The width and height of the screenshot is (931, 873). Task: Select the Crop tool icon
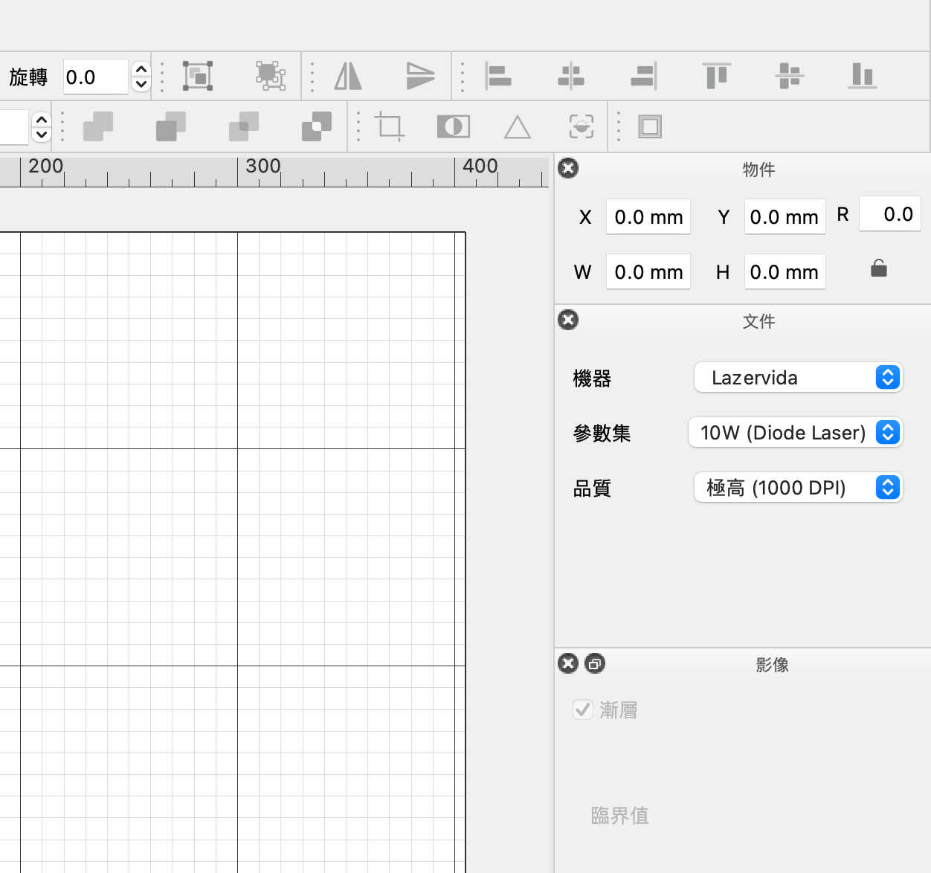[390, 126]
